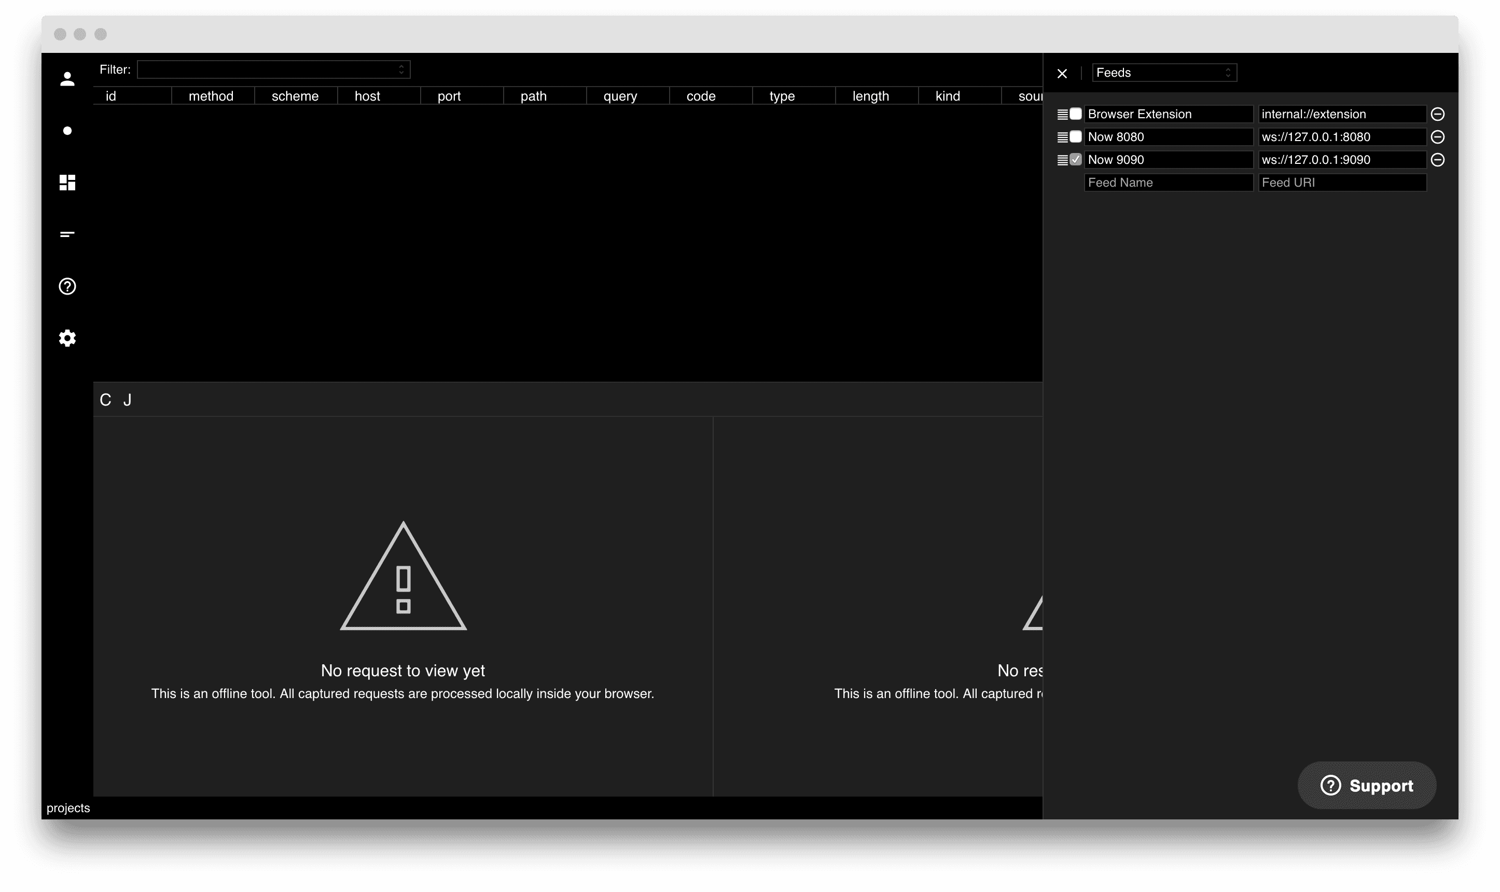
Task: Click the drag handle of Now 9090 feed
Action: pos(1062,160)
